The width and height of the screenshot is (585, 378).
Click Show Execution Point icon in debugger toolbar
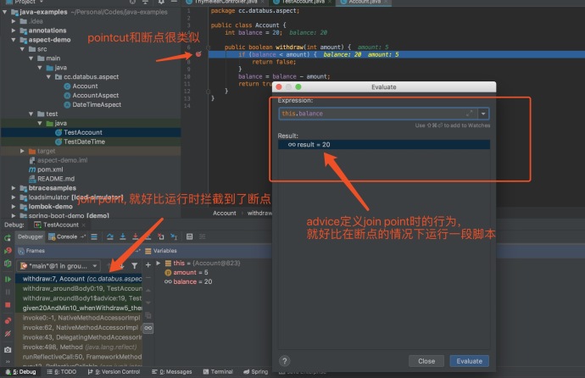(x=94, y=236)
